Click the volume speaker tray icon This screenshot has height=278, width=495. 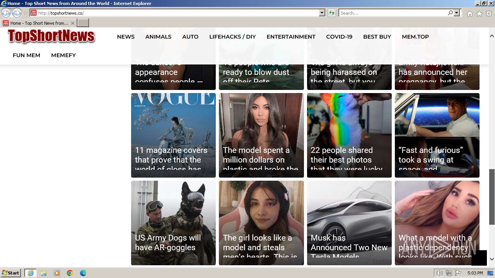440,273
